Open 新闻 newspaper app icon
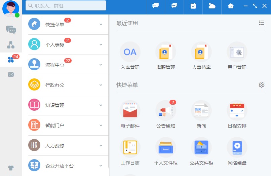This screenshot has height=176, width=271. pyautogui.click(x=201, y=110)
